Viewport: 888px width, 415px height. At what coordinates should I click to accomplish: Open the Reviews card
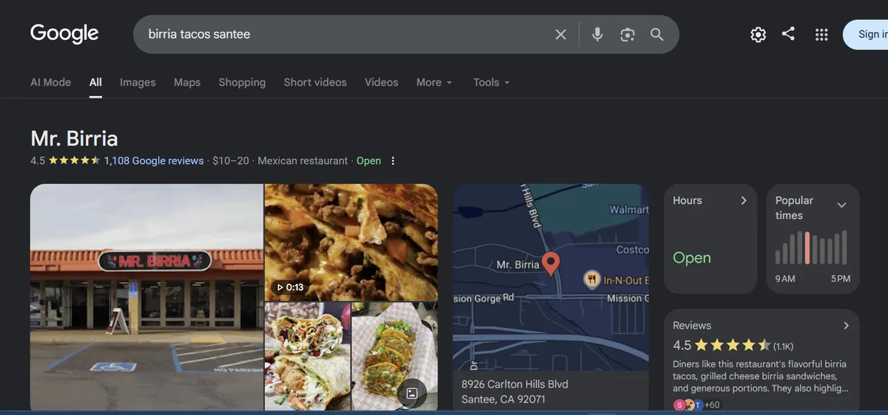pos(761,360)
